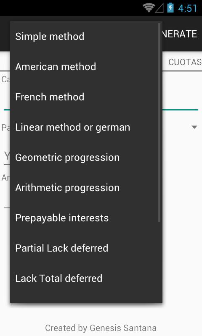Choose Geometric progression option
The height and width of the screenshot is (336, 202).
click(x=86, y=157)
